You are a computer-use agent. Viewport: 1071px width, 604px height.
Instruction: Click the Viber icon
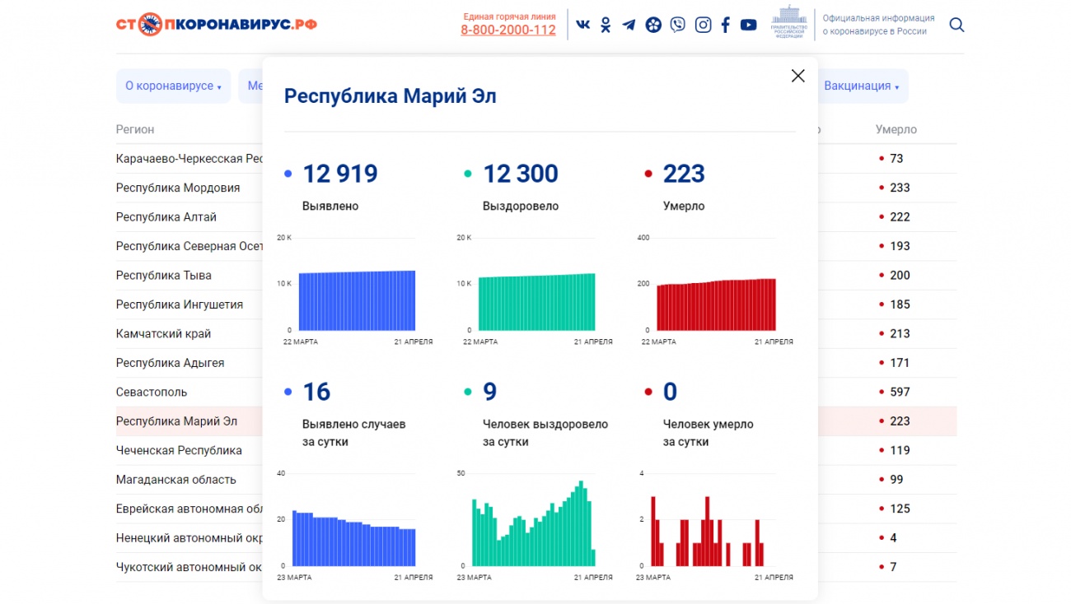[x=677, y=25]
